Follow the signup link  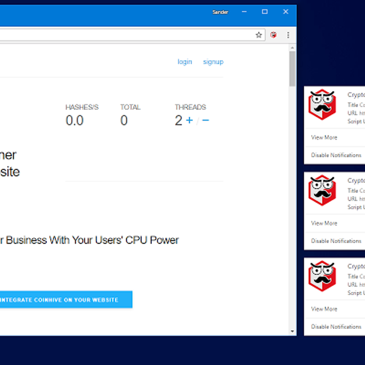click(213, 62)
